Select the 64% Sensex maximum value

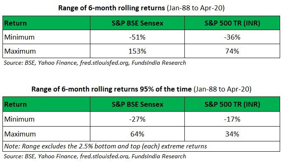(137, 134)
